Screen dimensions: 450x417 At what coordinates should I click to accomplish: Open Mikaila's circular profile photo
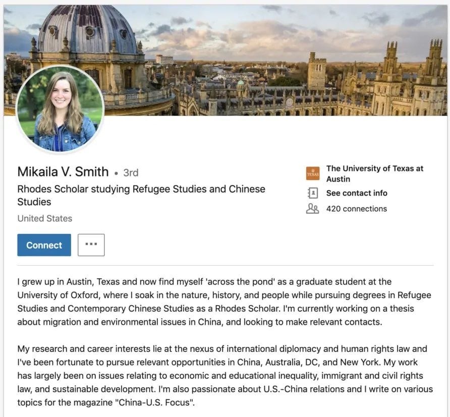point(60,109)
